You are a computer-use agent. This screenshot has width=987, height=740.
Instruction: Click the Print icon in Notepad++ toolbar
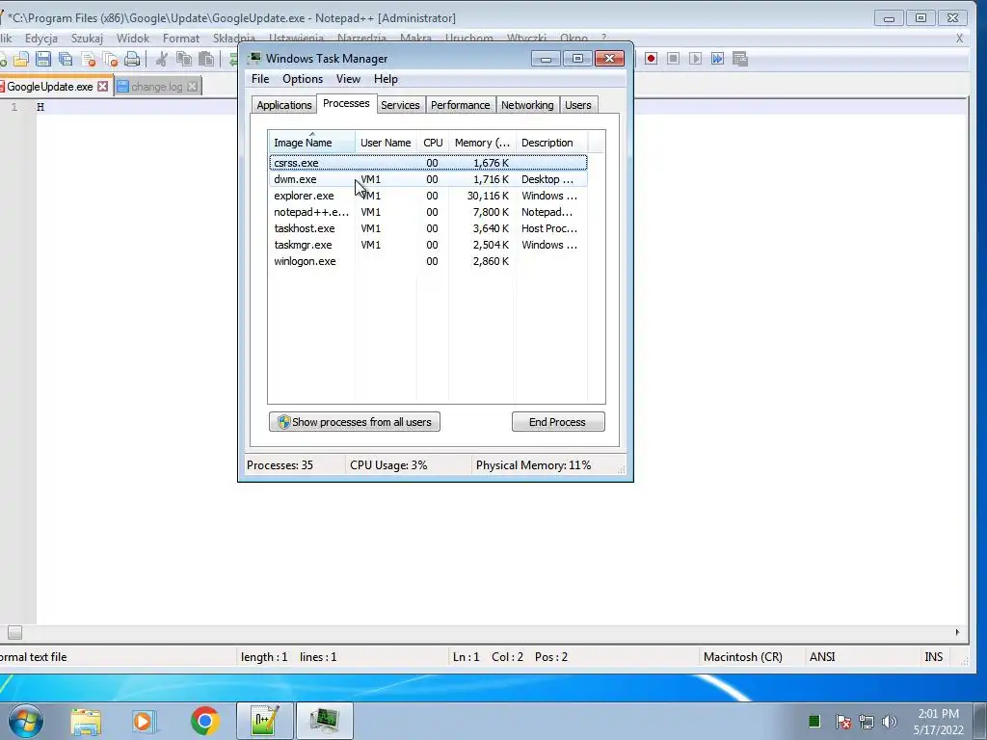[x=132, y=59]
